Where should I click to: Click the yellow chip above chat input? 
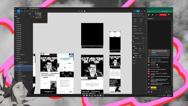pyautogui.click(x=153, y=87)
